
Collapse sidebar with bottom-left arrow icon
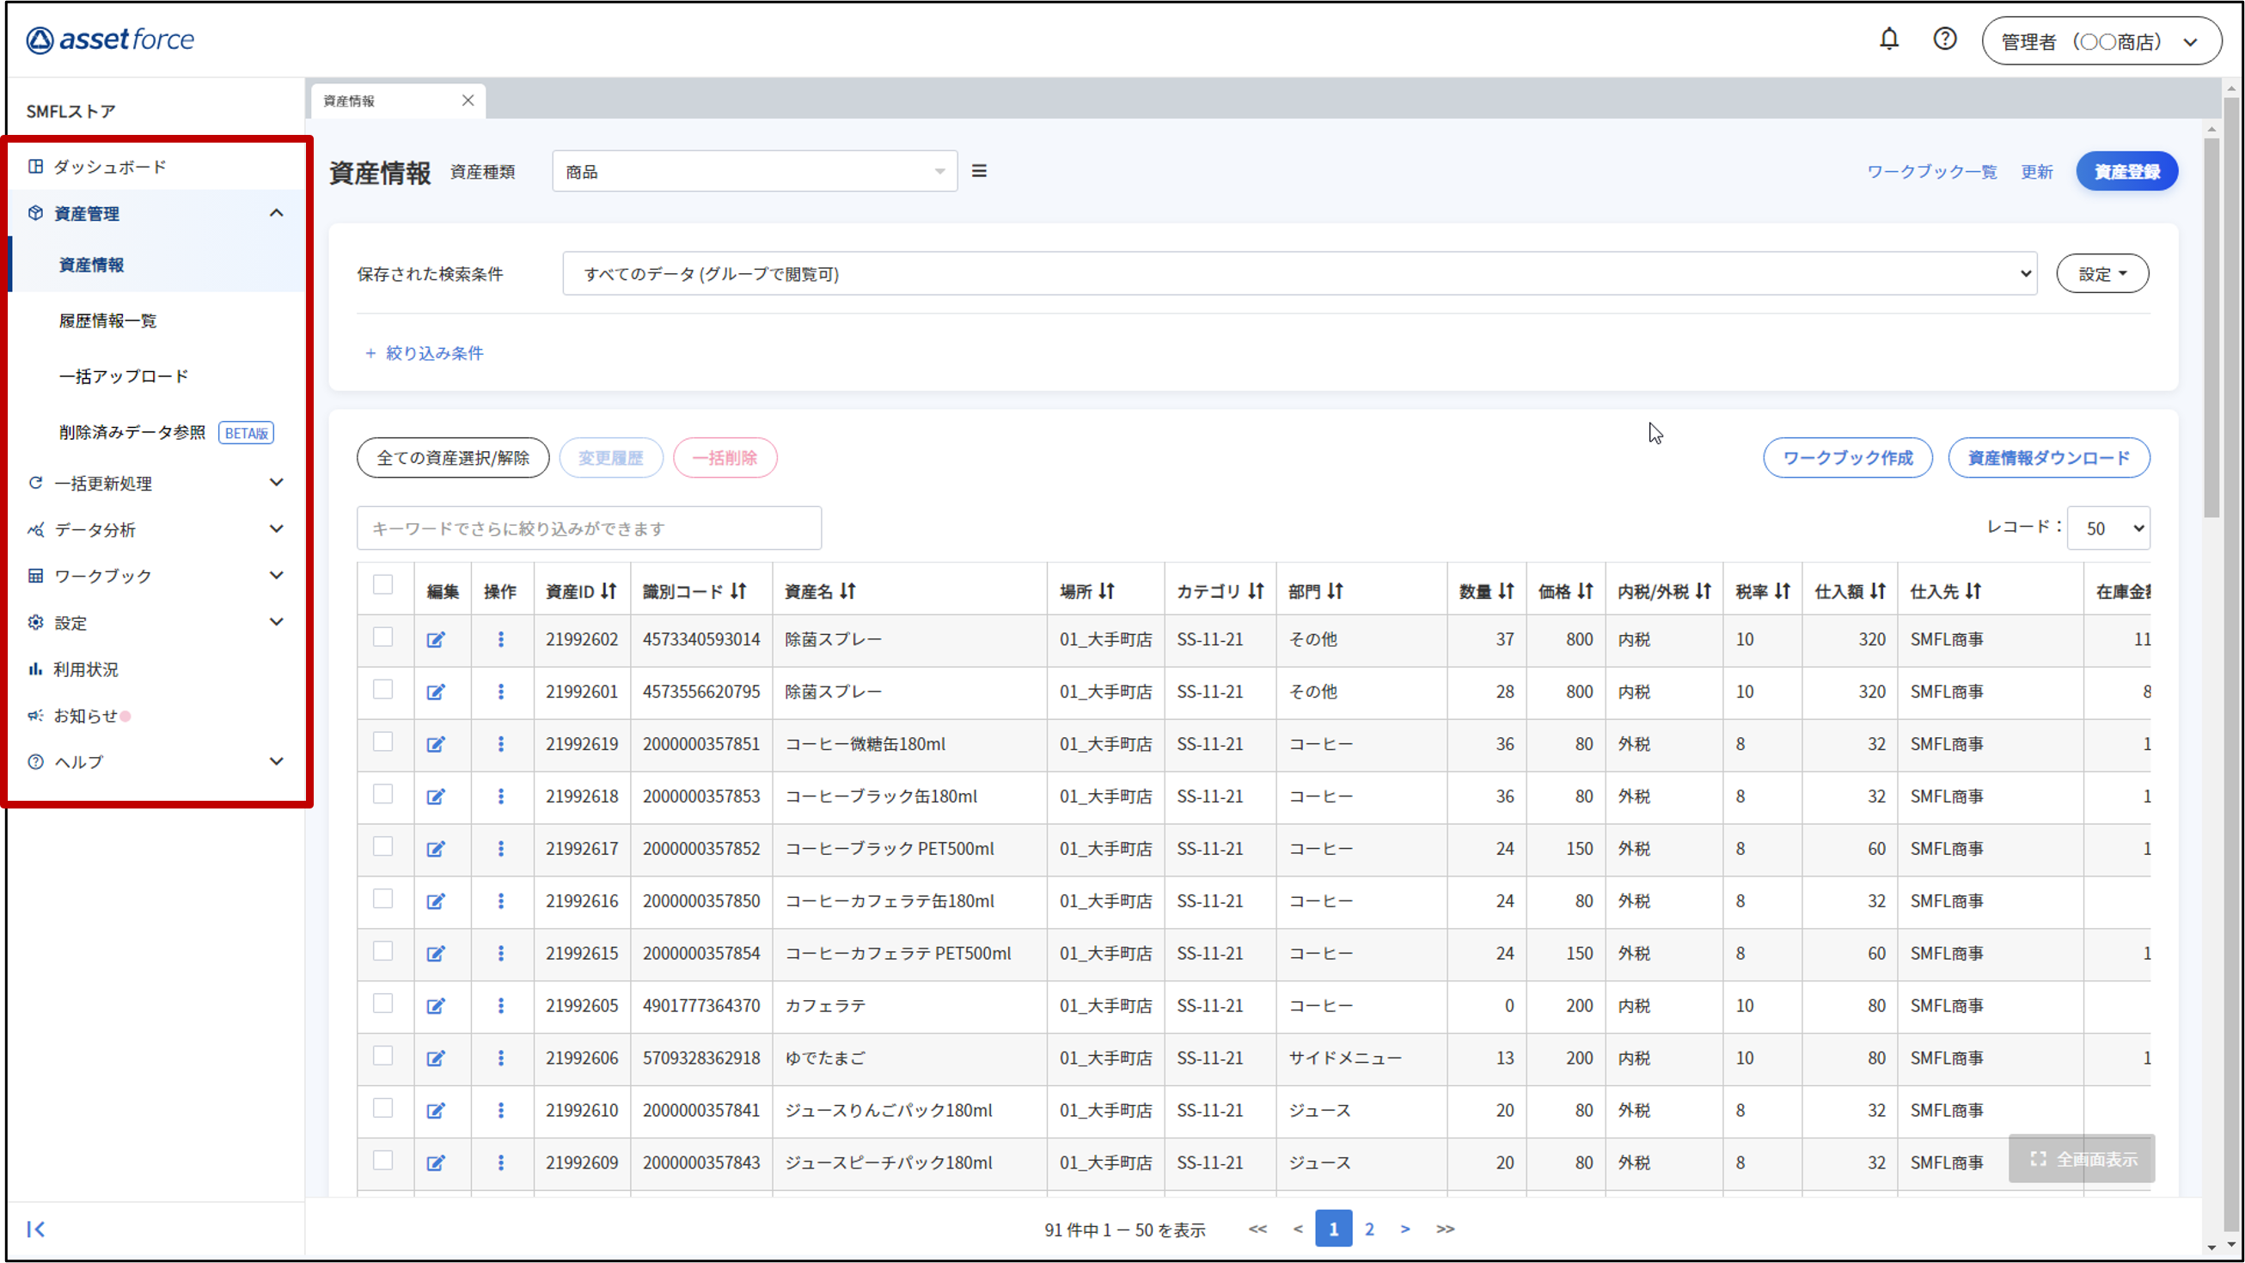[36, 1228]
